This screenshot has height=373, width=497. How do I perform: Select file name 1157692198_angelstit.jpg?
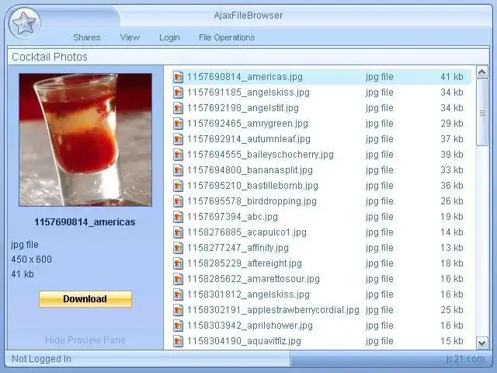243,108
